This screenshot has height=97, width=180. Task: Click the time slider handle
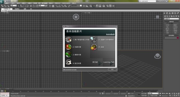click(x=7, y=89)
